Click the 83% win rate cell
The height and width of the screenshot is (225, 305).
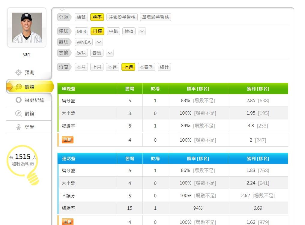pos(198,100)
